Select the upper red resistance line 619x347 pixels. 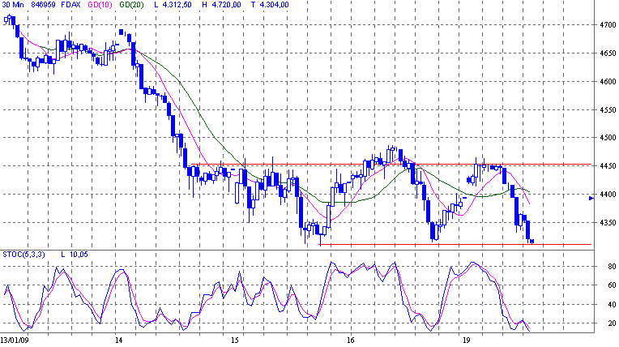[391, 164]
